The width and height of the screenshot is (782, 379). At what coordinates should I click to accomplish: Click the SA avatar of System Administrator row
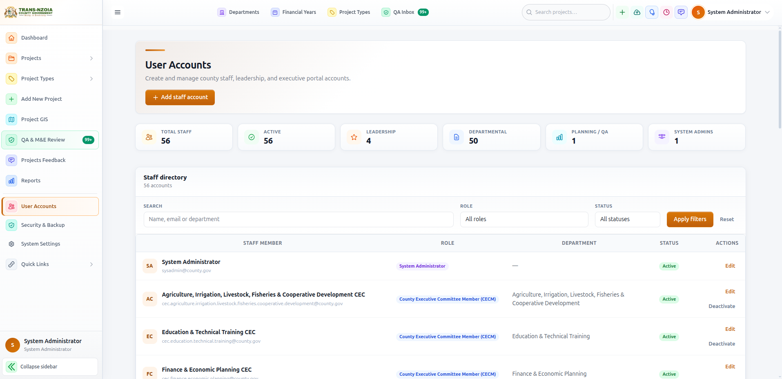pyautogui.click(x=150, y=266)
